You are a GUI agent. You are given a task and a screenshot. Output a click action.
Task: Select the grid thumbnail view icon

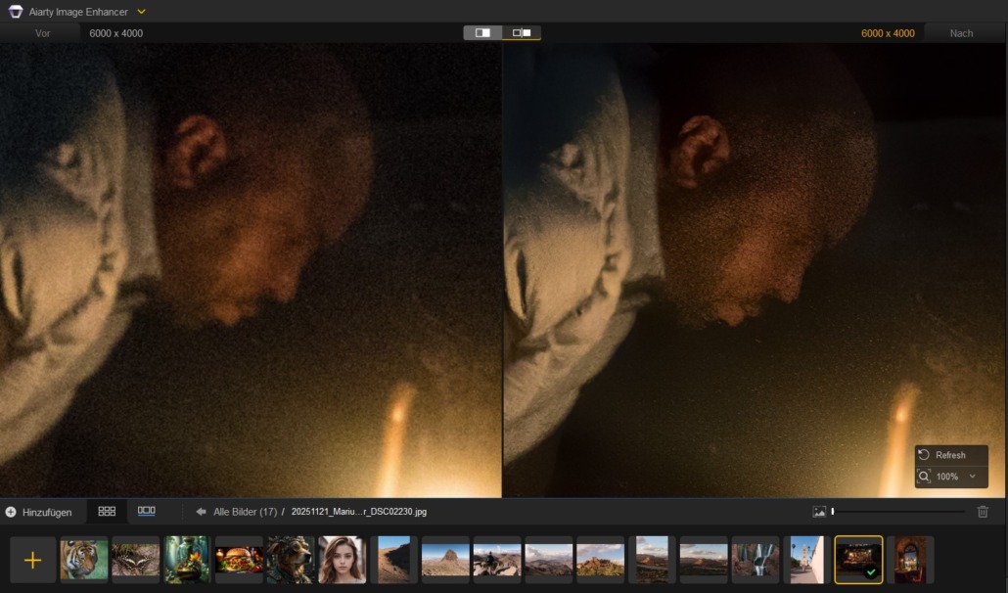pos(107,511)
